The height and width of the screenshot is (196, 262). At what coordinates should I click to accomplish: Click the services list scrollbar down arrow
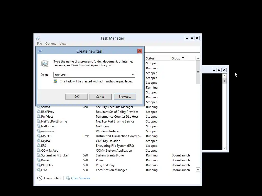click(198, 170)
